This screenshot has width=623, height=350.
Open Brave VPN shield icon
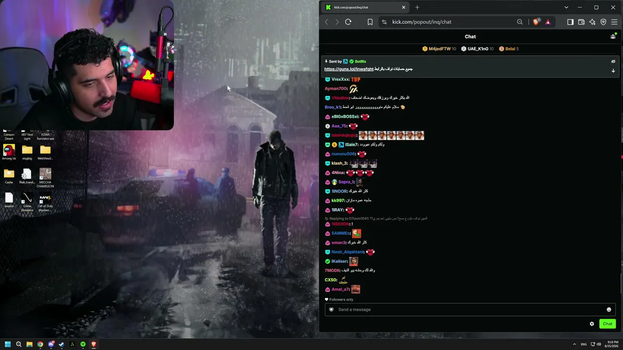click(603, 22)
